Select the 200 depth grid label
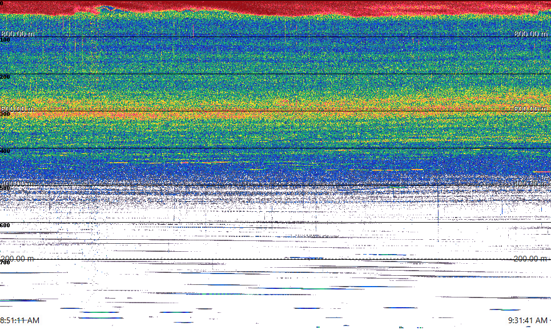 pos(5,77)
